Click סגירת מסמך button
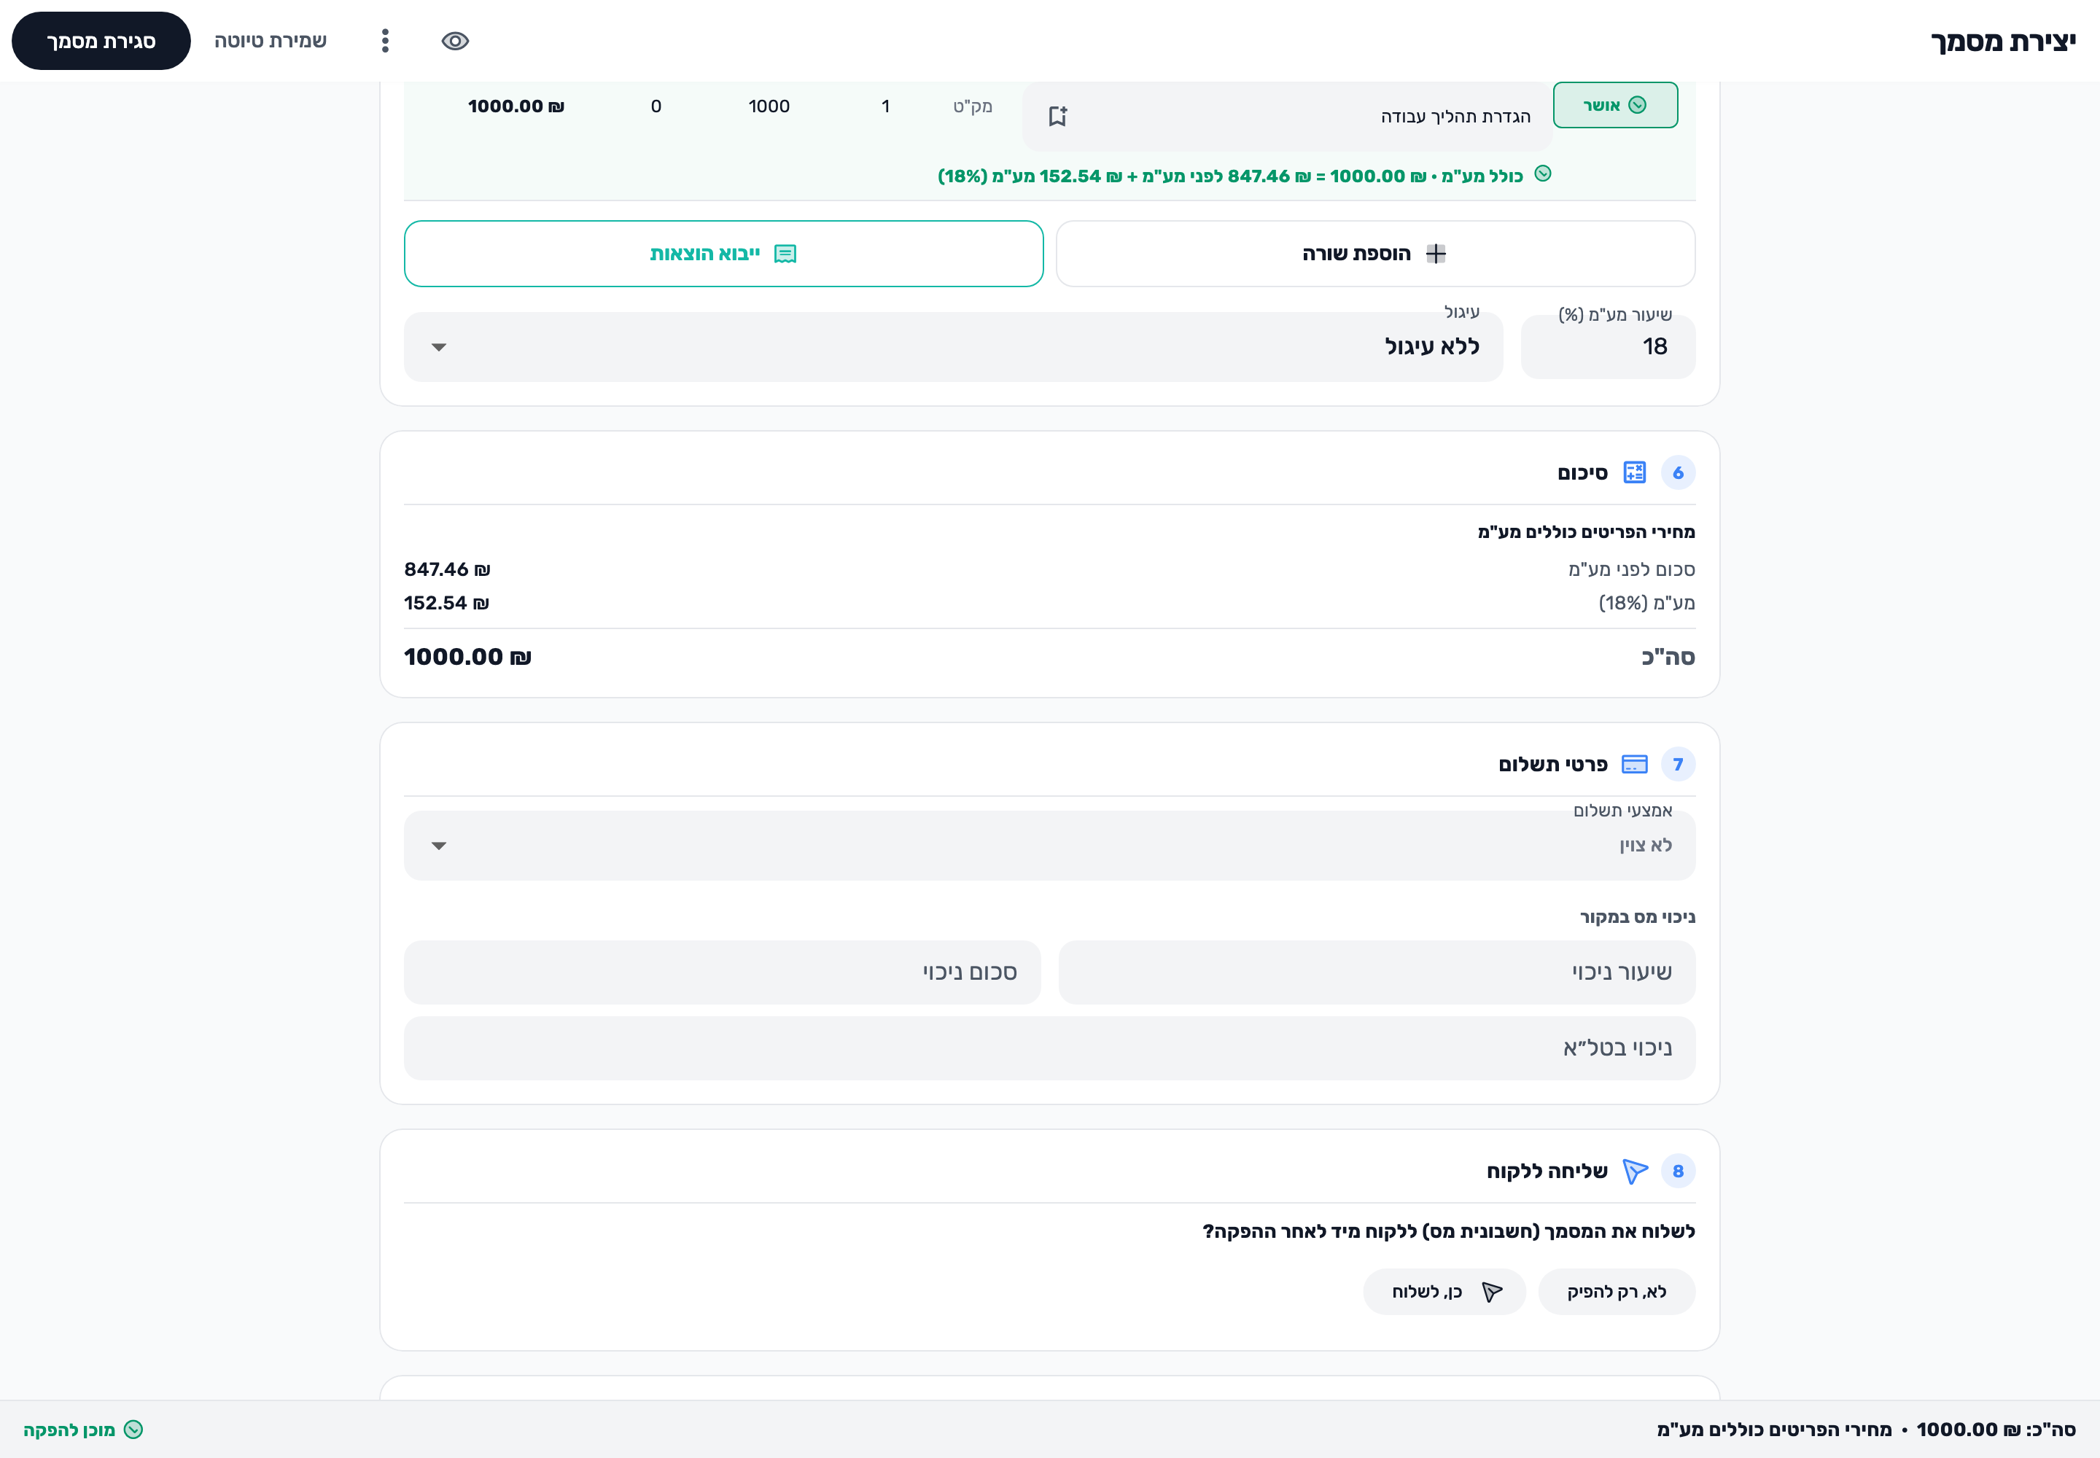Image resolution: width=2100 pixels, height=1458 pixels. [101, 41]
